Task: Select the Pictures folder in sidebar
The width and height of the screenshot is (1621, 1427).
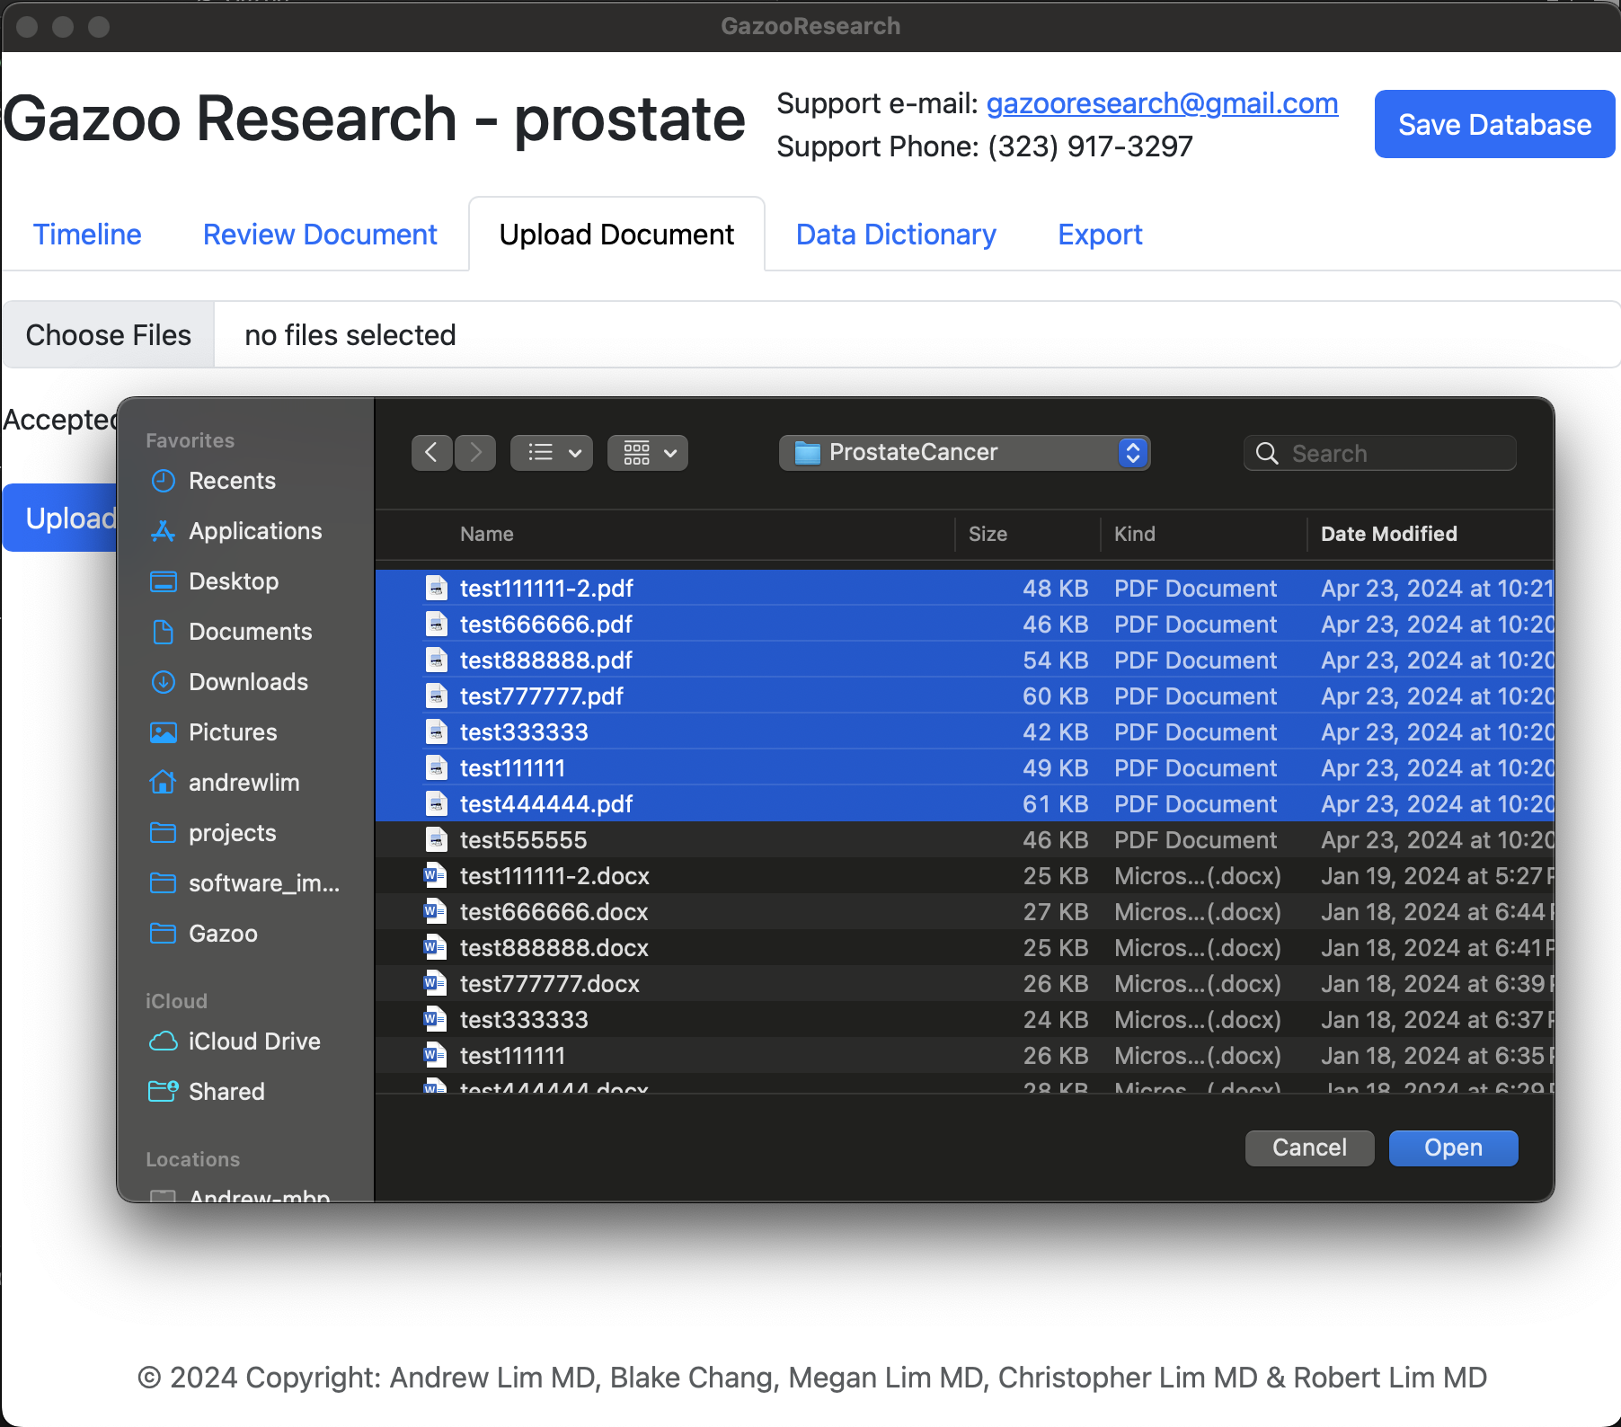Action: (x=232, y=732)
